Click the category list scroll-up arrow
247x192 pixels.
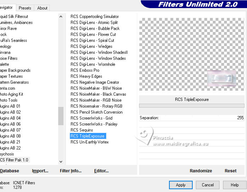(61, 17)
